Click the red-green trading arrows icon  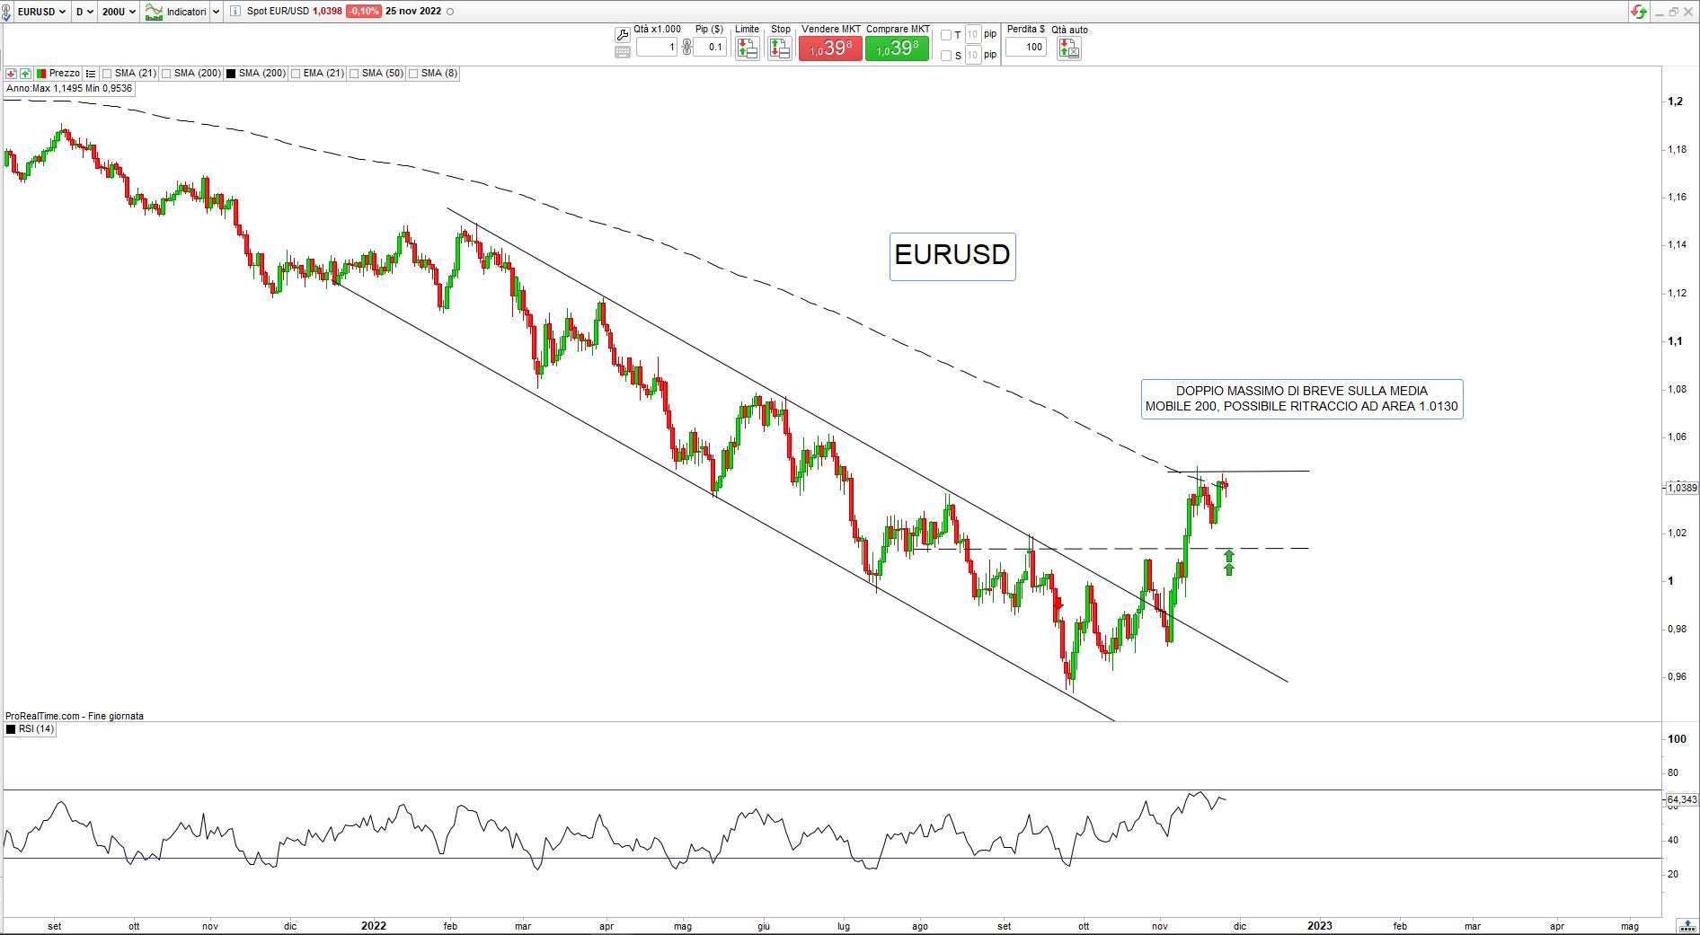(x=1639, y=12)
